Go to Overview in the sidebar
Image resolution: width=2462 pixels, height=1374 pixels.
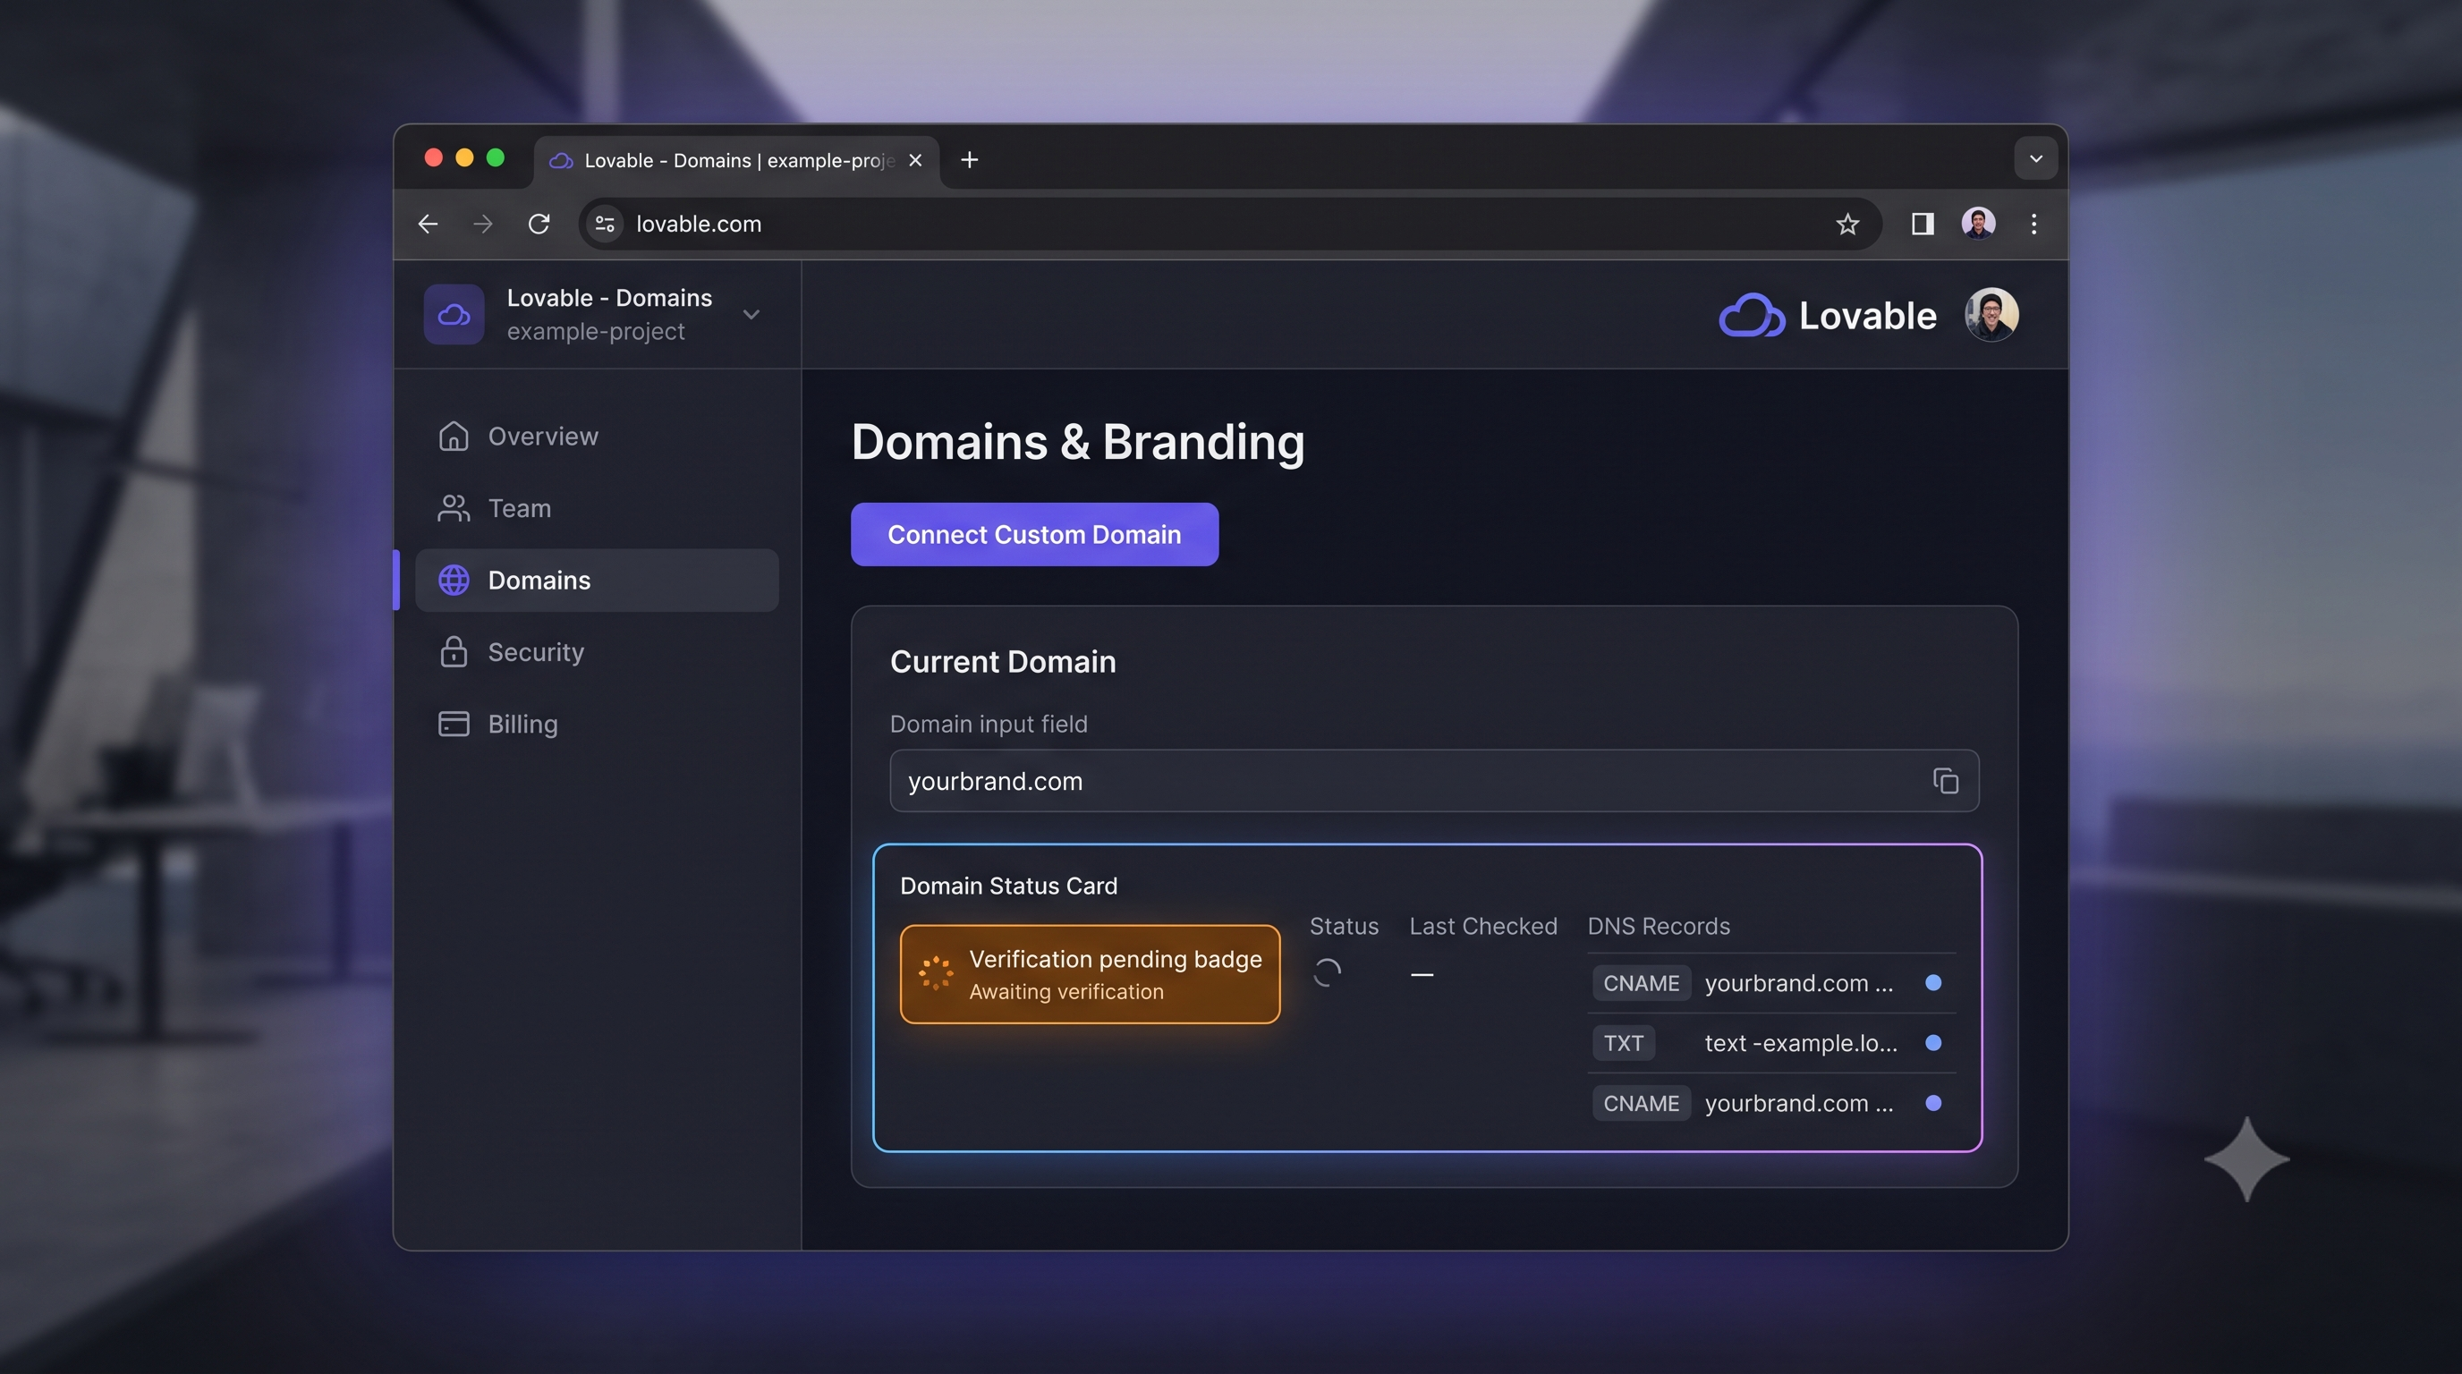tap(597, 436)
